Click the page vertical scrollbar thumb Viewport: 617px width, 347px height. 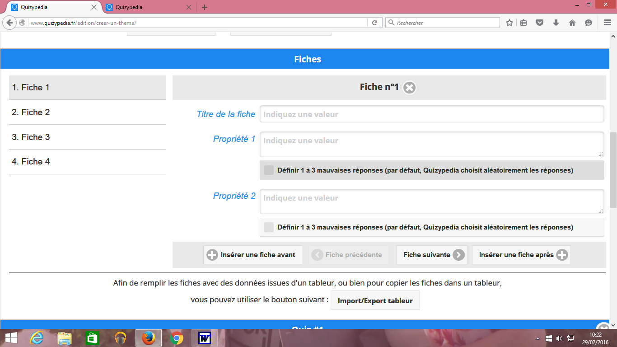(613, 169)
